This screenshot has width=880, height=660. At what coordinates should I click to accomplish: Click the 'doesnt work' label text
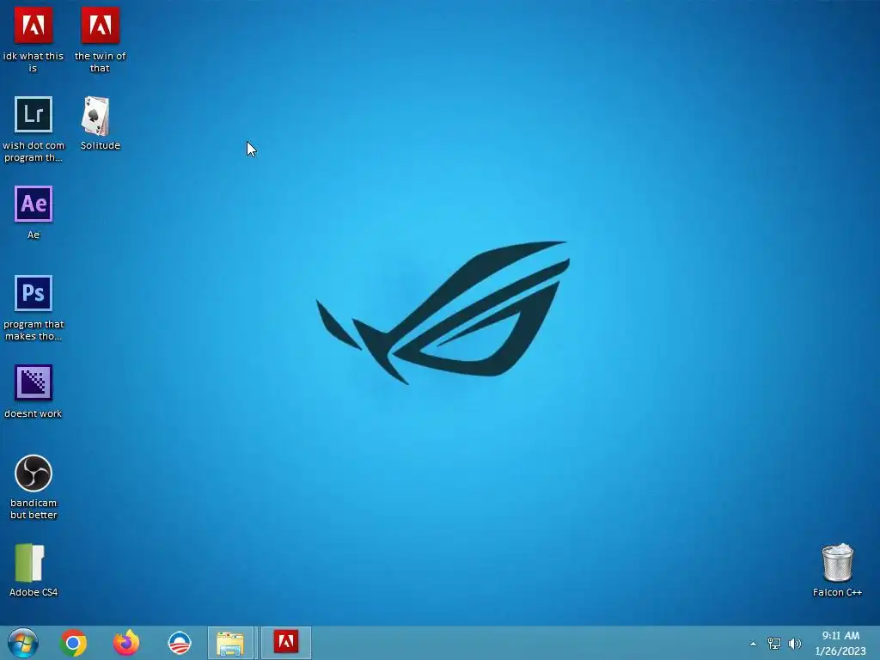point(34,413)
